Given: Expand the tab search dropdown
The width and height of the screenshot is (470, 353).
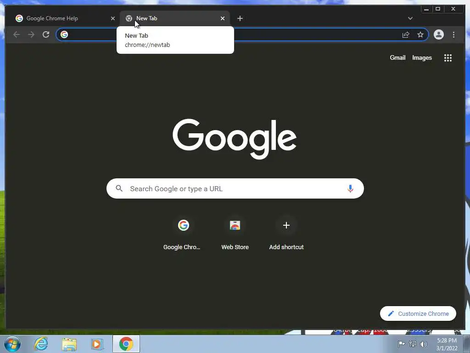Looking at the screenshot, I should (410, 18).
